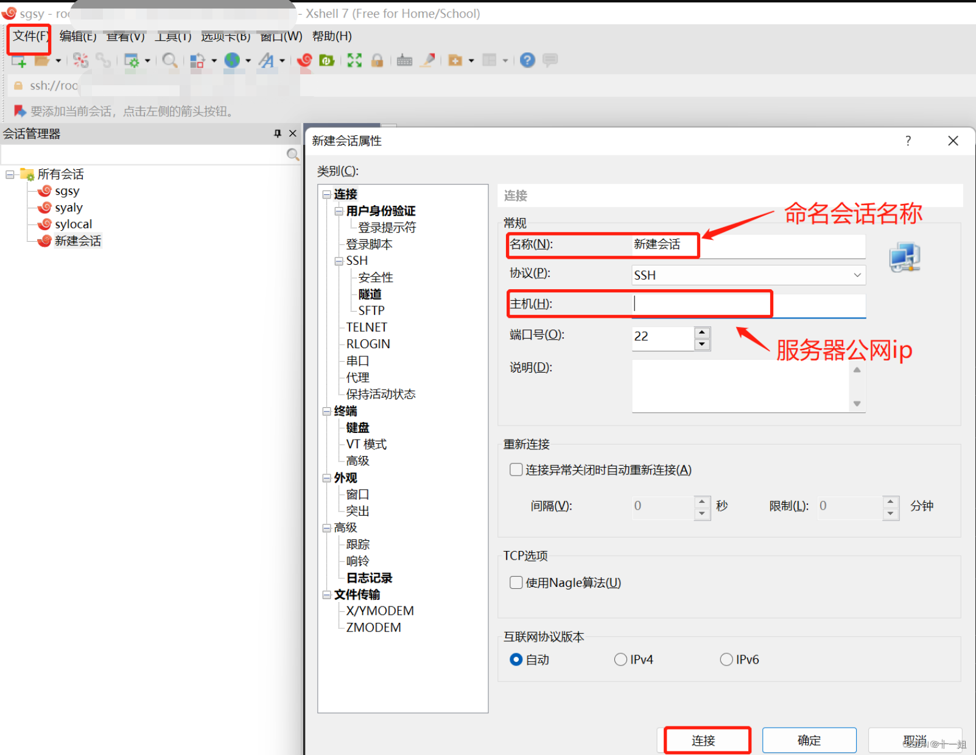Open the 编辑(E) menu

tap(78, 36)
